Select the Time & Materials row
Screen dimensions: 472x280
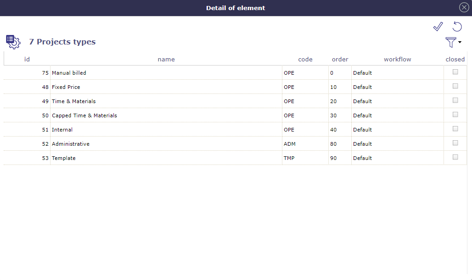tap(74, 101)
